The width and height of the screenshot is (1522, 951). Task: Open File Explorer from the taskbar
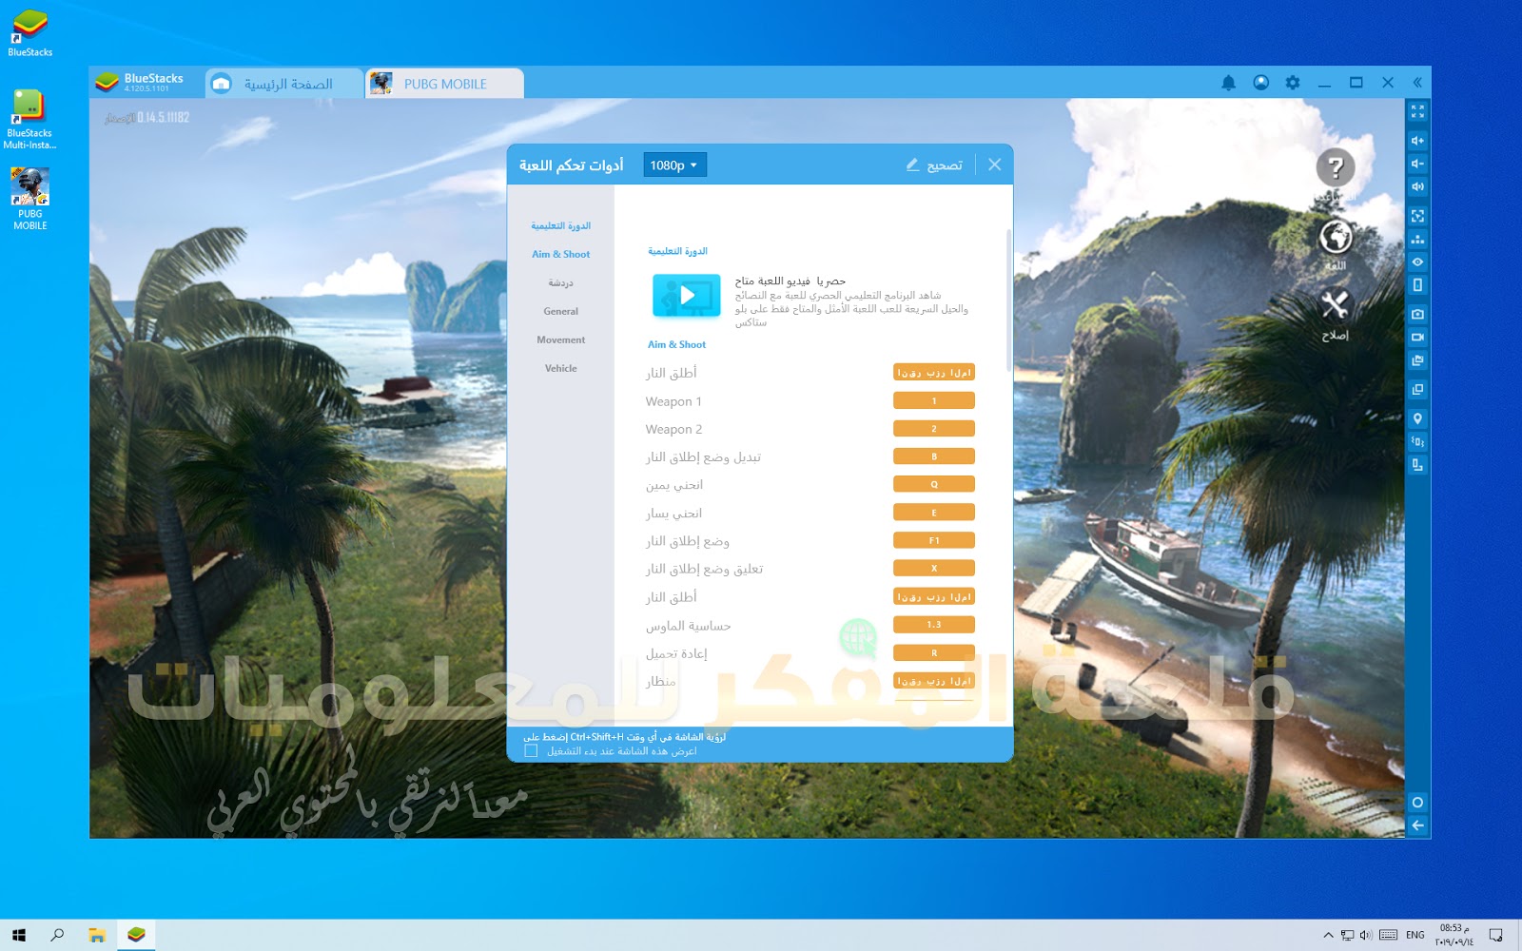(96, 935)
